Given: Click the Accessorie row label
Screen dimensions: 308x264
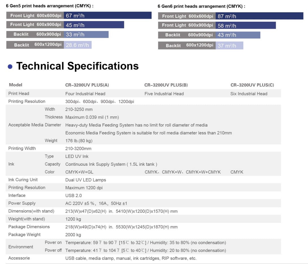Looking at the screenshot, I should [x=19, y=258].
